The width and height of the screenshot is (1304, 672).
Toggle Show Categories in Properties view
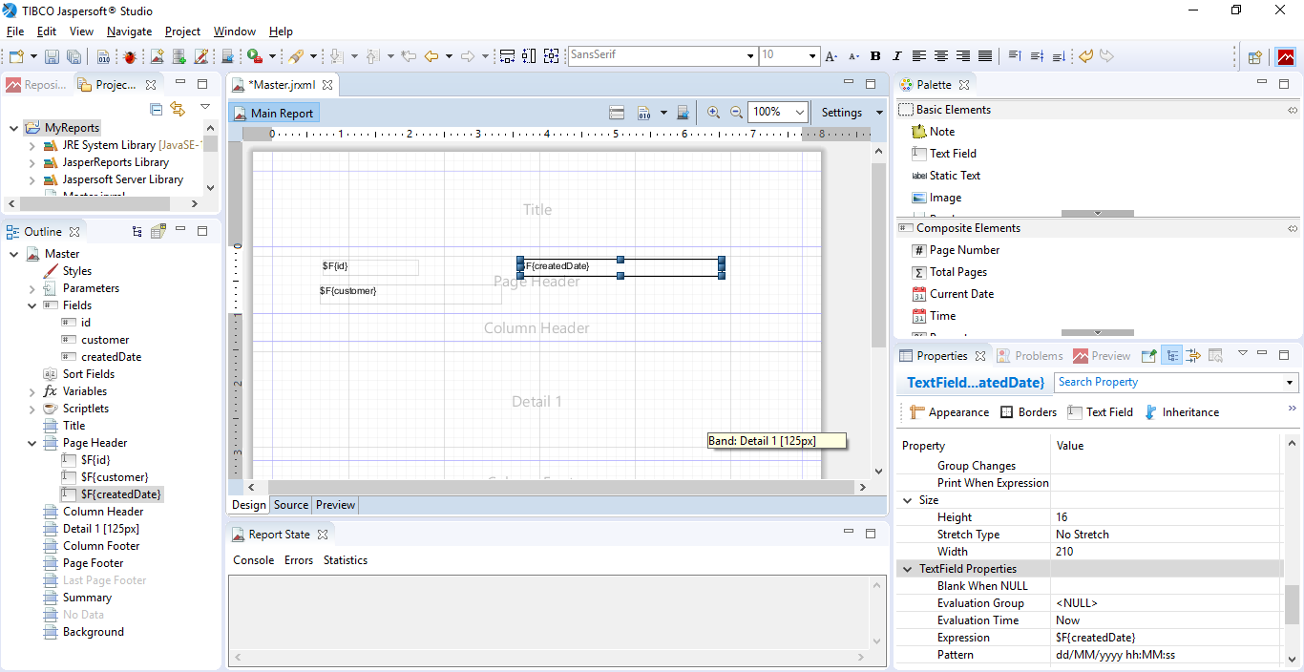click(x=1171, y=356)
